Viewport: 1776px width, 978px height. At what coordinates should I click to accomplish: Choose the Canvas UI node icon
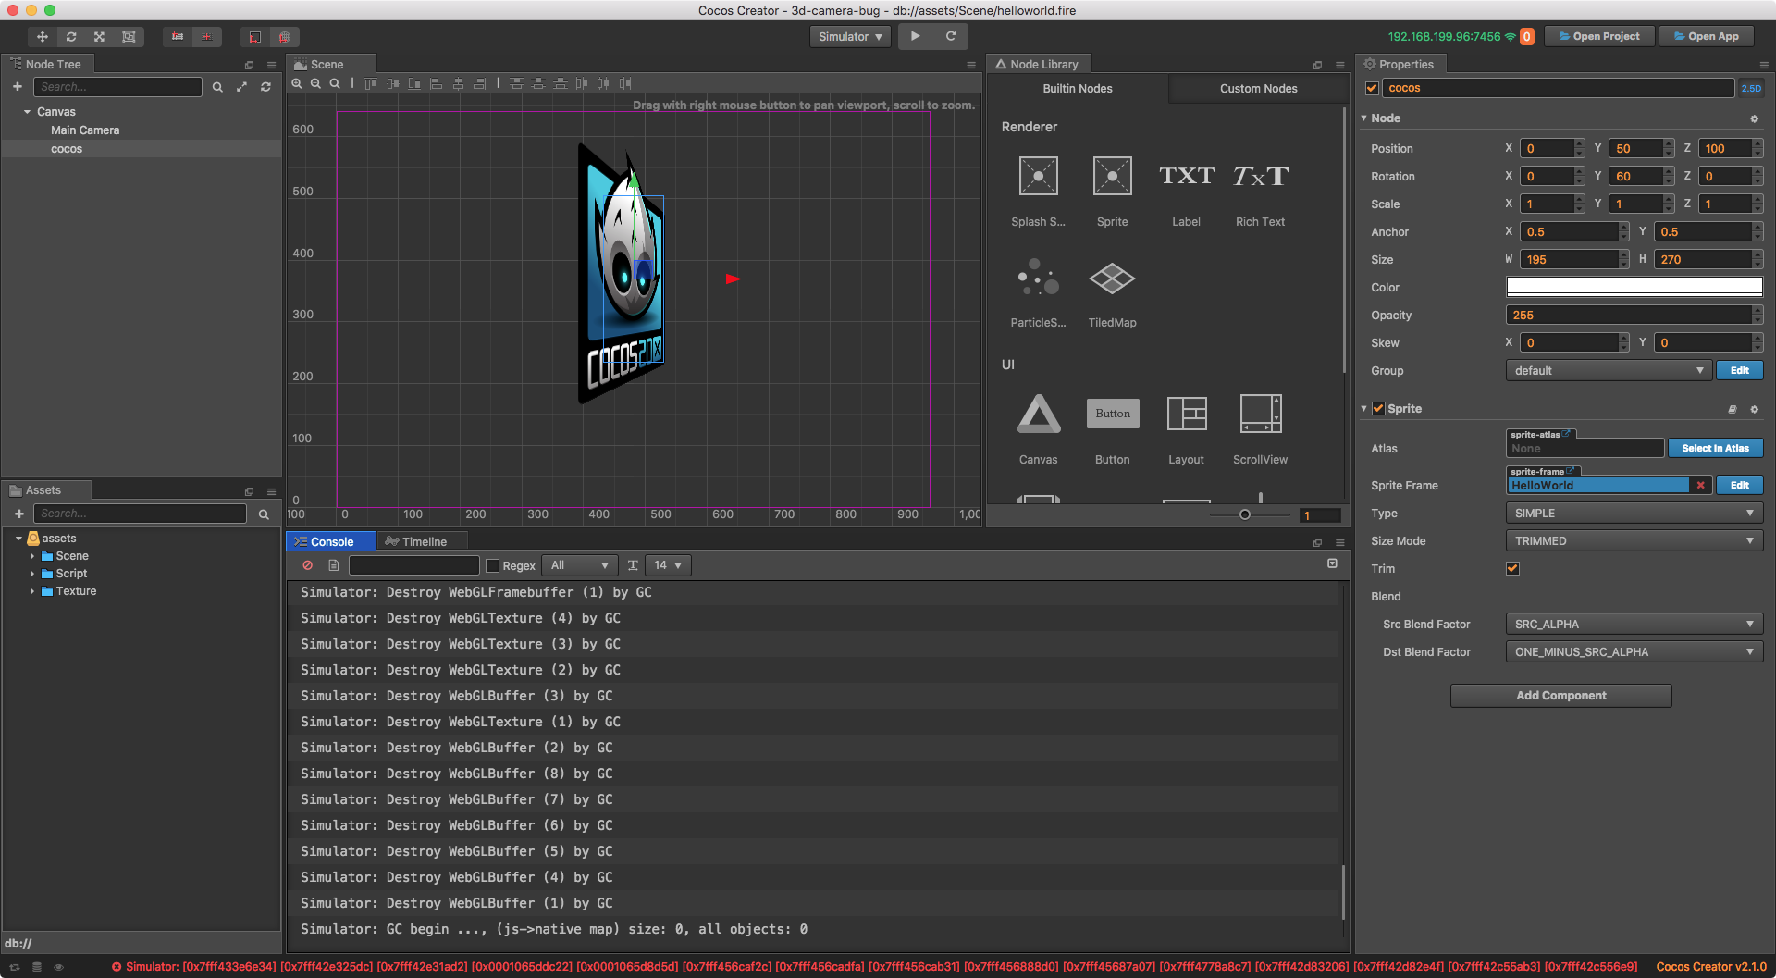click(x=1039, y=414)
